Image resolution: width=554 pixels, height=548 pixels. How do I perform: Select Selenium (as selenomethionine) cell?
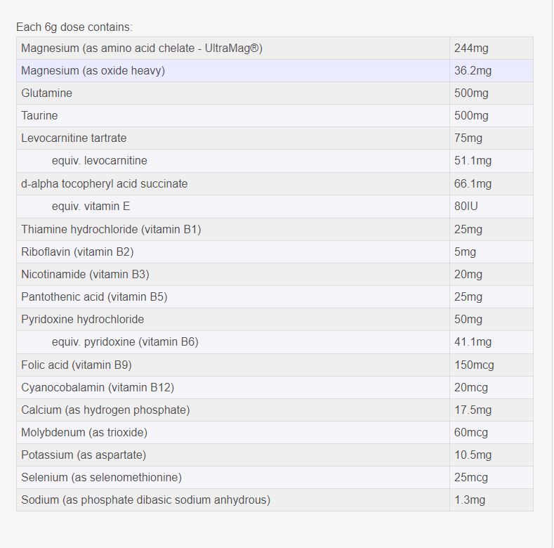click(x=101, y=478)
